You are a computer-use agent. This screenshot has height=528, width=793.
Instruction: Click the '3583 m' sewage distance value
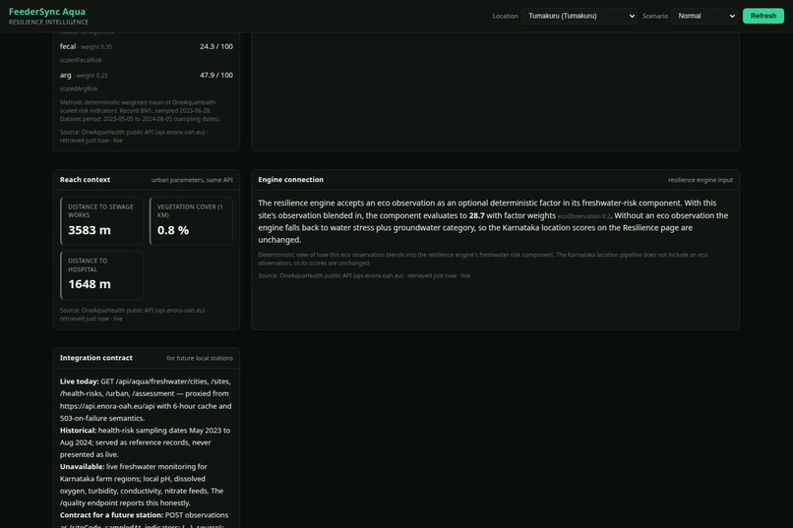[x=90, y=230]
